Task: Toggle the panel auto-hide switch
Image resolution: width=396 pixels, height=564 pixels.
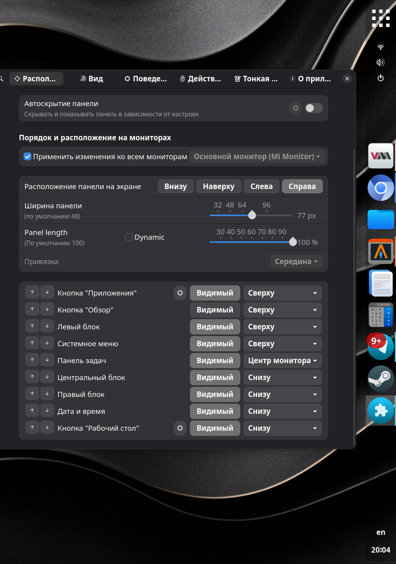Action: (x=314, y=108)
